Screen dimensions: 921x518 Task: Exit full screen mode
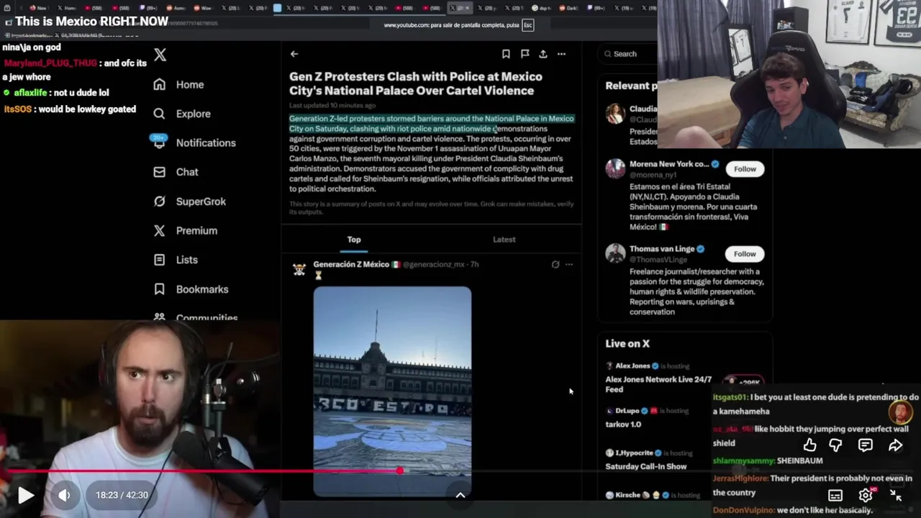pos(896,495)
